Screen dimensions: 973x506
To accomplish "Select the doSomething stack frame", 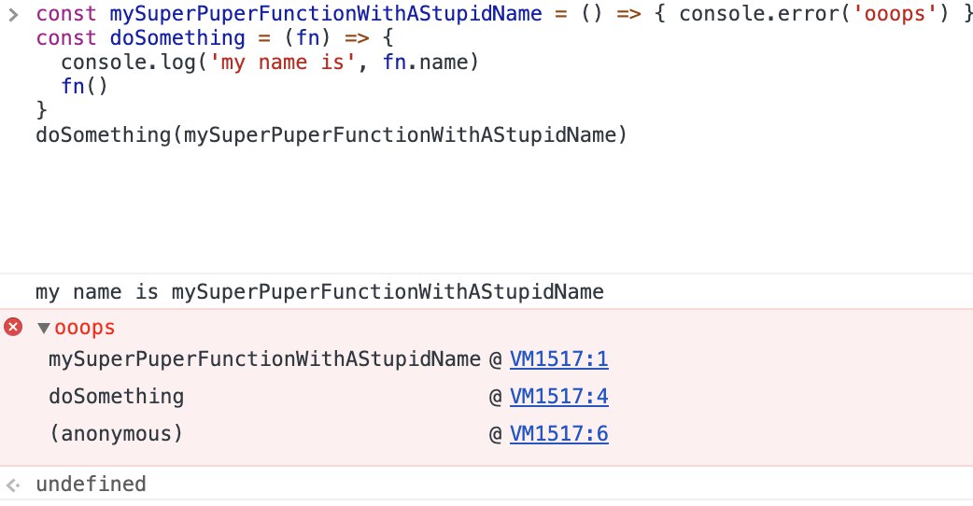I will coord(116,397).
